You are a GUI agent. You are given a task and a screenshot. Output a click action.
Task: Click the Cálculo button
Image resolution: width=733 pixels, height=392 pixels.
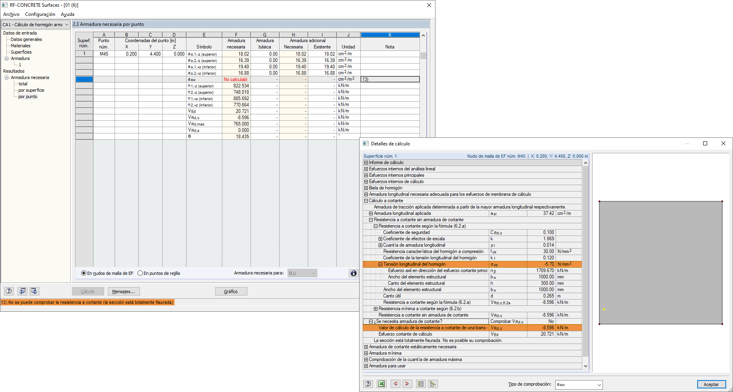coord(88,292)
